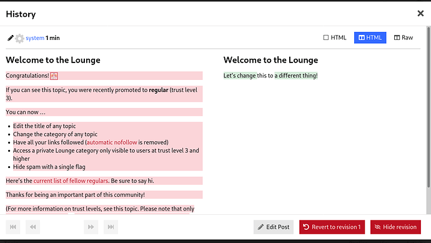Open the system user gear avatar
Viewport: 431px width, 243px height.
tap(19, 38)
